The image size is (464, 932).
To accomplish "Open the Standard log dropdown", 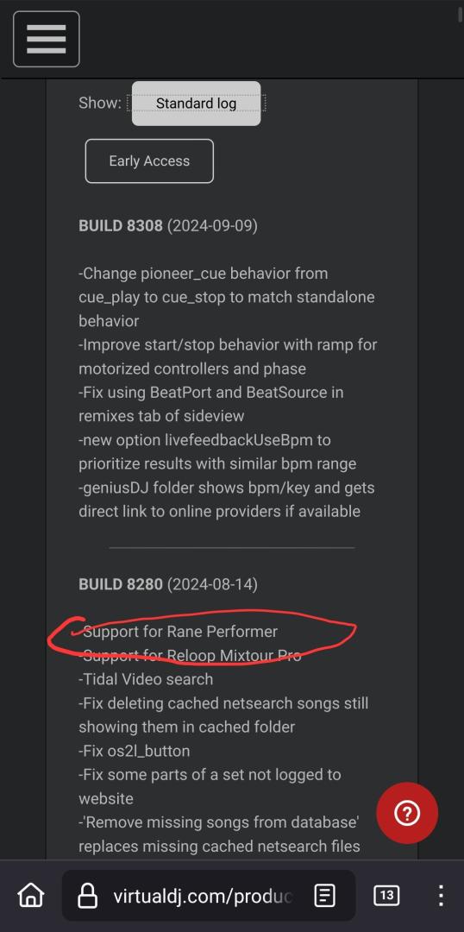I will tap(196, 104).
